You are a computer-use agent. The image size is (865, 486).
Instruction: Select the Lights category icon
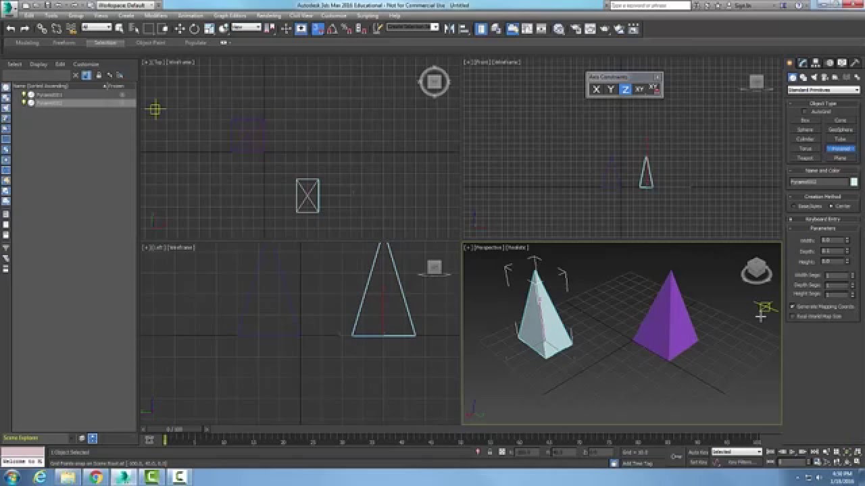(814, 78)
